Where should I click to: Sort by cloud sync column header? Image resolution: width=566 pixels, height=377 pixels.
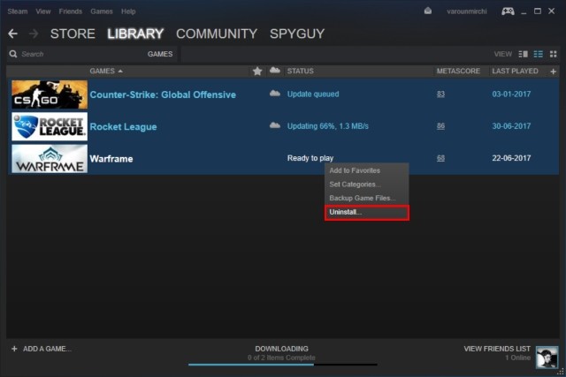(275, 71)
